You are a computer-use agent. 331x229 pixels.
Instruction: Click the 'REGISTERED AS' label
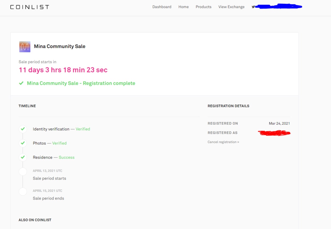(x=222, y=133)
